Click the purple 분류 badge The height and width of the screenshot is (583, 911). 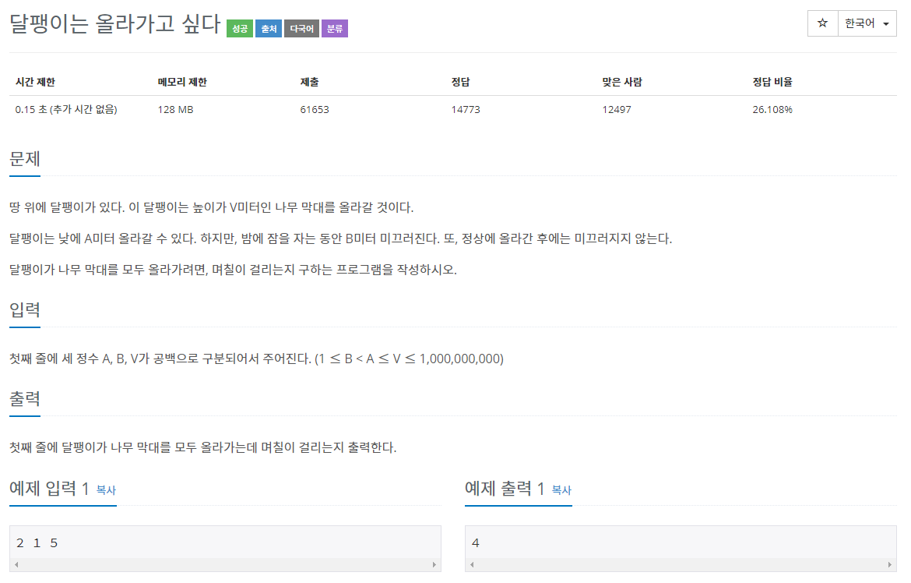click(335, 29)
